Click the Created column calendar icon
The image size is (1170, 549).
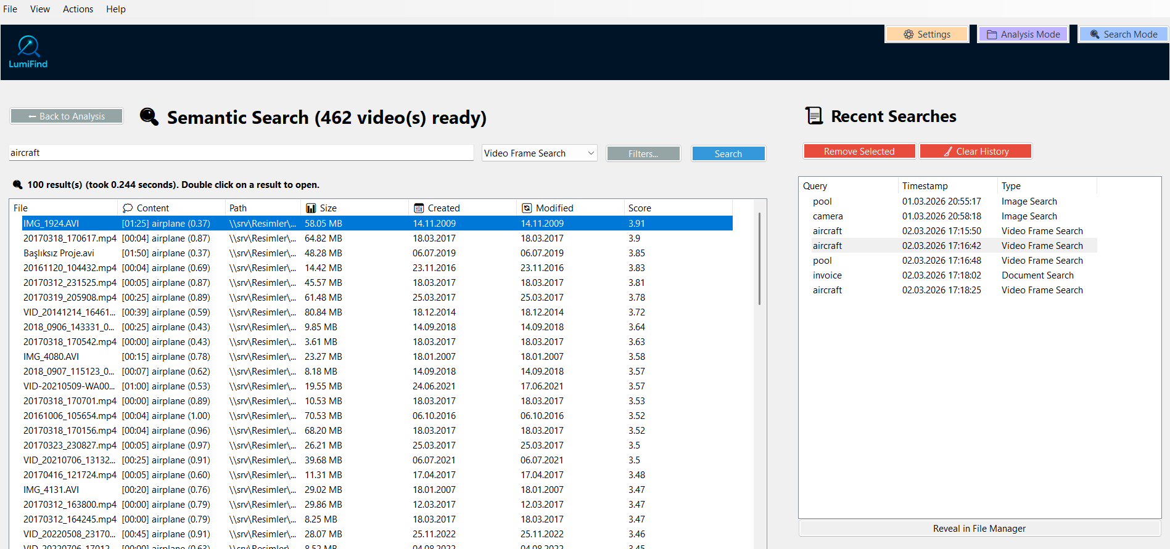(x=419, y=208)
